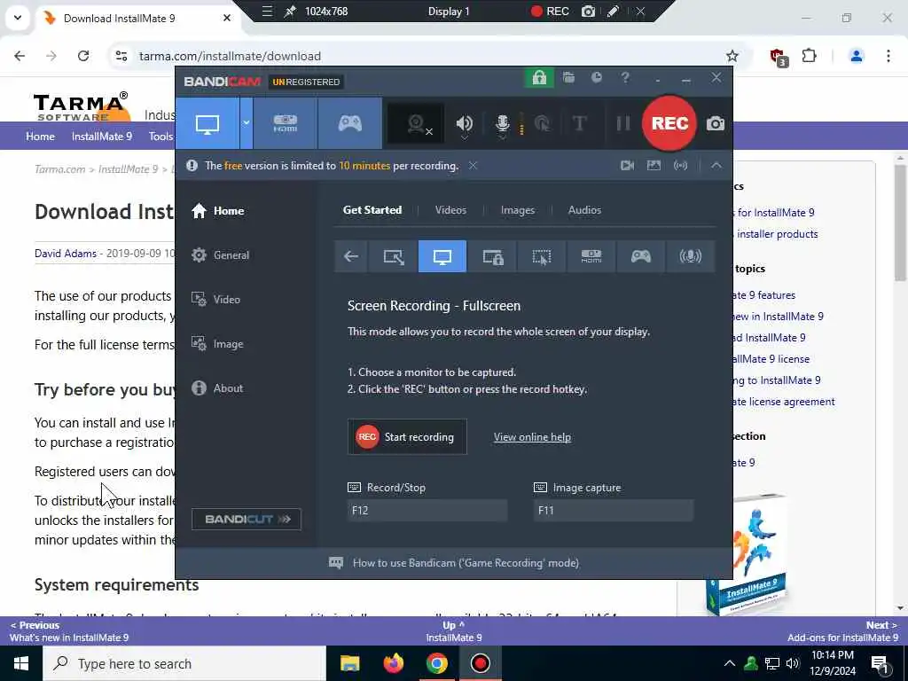Click the video camera icon in notice bar
The height and width of the screenshot is (681, 908).
(627, 166)
